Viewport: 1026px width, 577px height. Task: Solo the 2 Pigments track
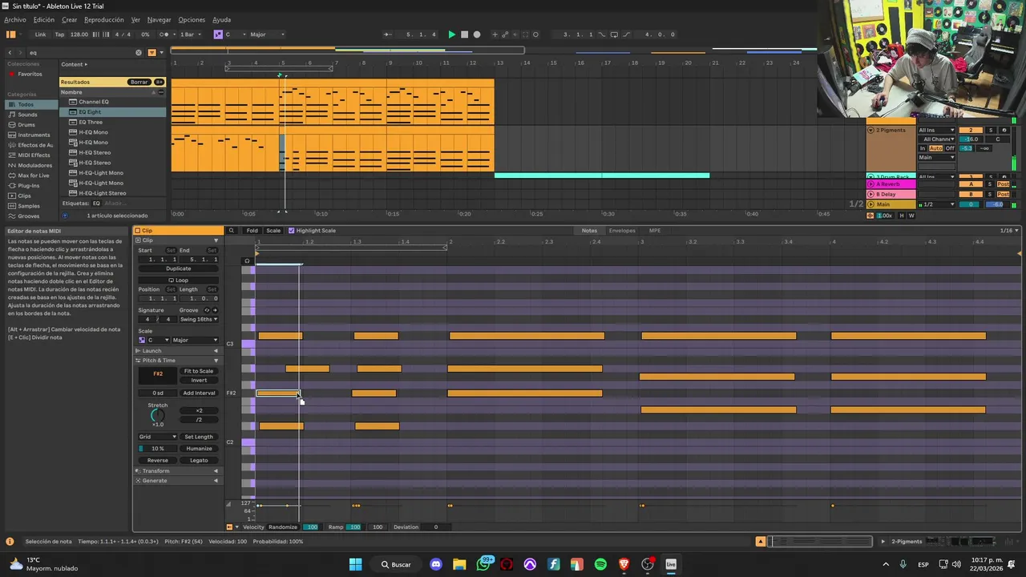coord(990,130)
